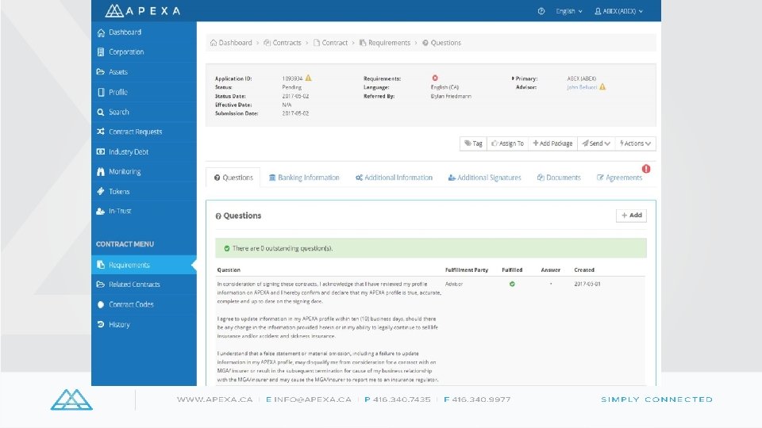Open Contract Requests in sidebar
Screen dimensions: 762x428
144,132
